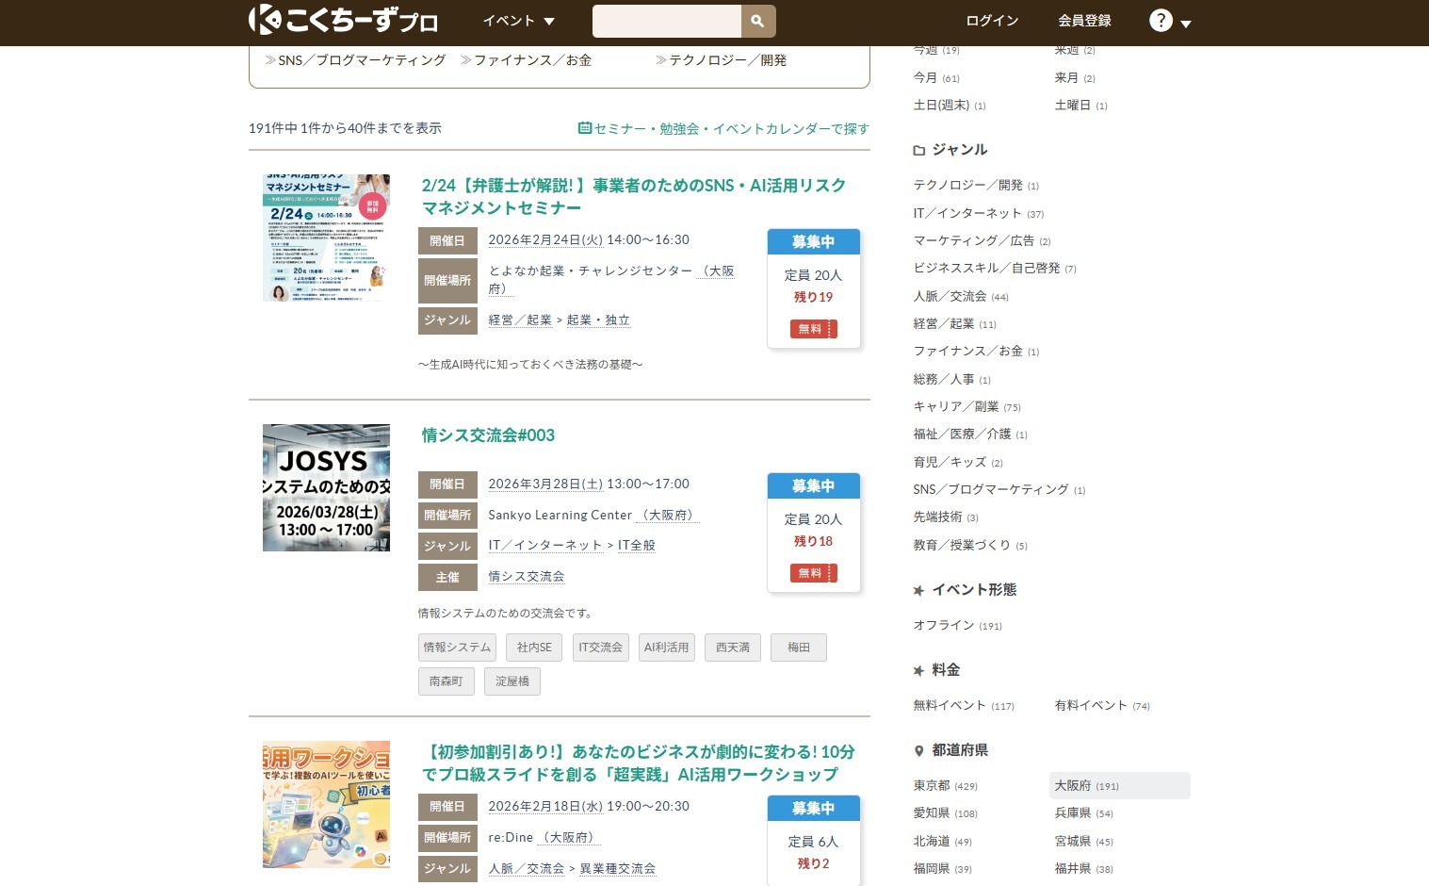
Task: Filter by 無料イベント in price section
Action: point(950,705)
